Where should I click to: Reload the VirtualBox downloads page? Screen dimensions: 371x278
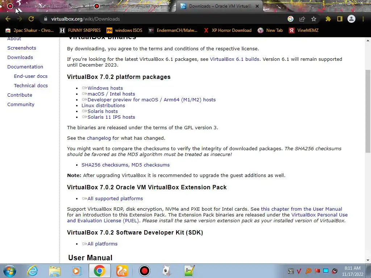coord(31,19)
